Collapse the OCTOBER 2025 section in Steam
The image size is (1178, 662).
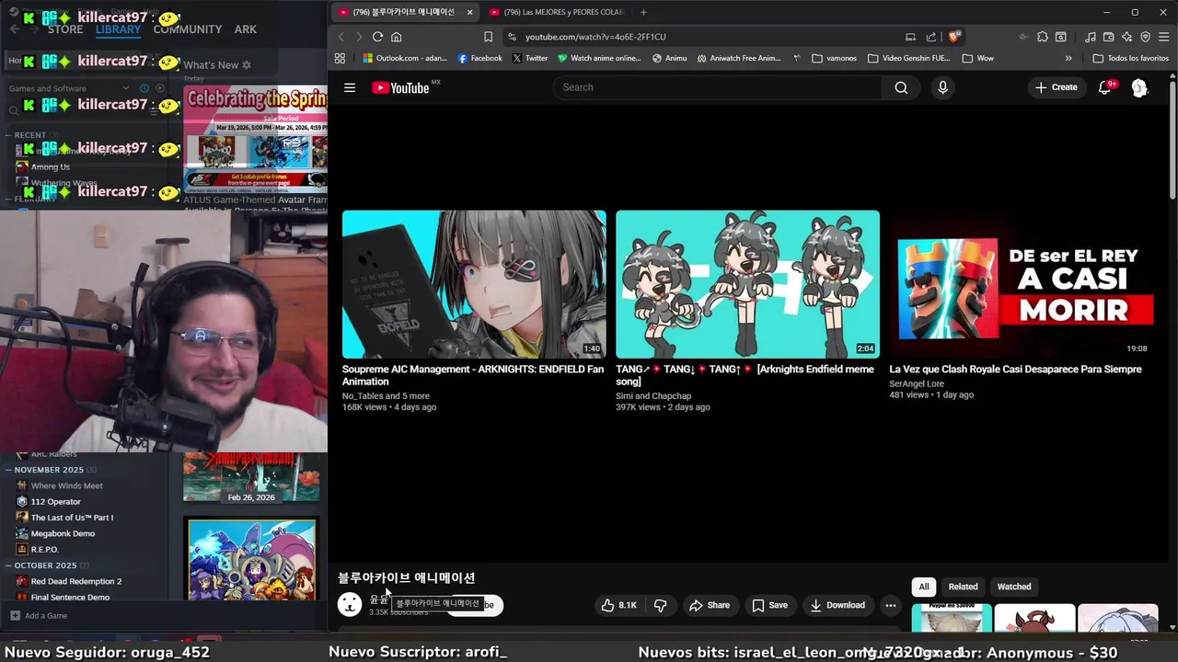[x=8, y=565]
